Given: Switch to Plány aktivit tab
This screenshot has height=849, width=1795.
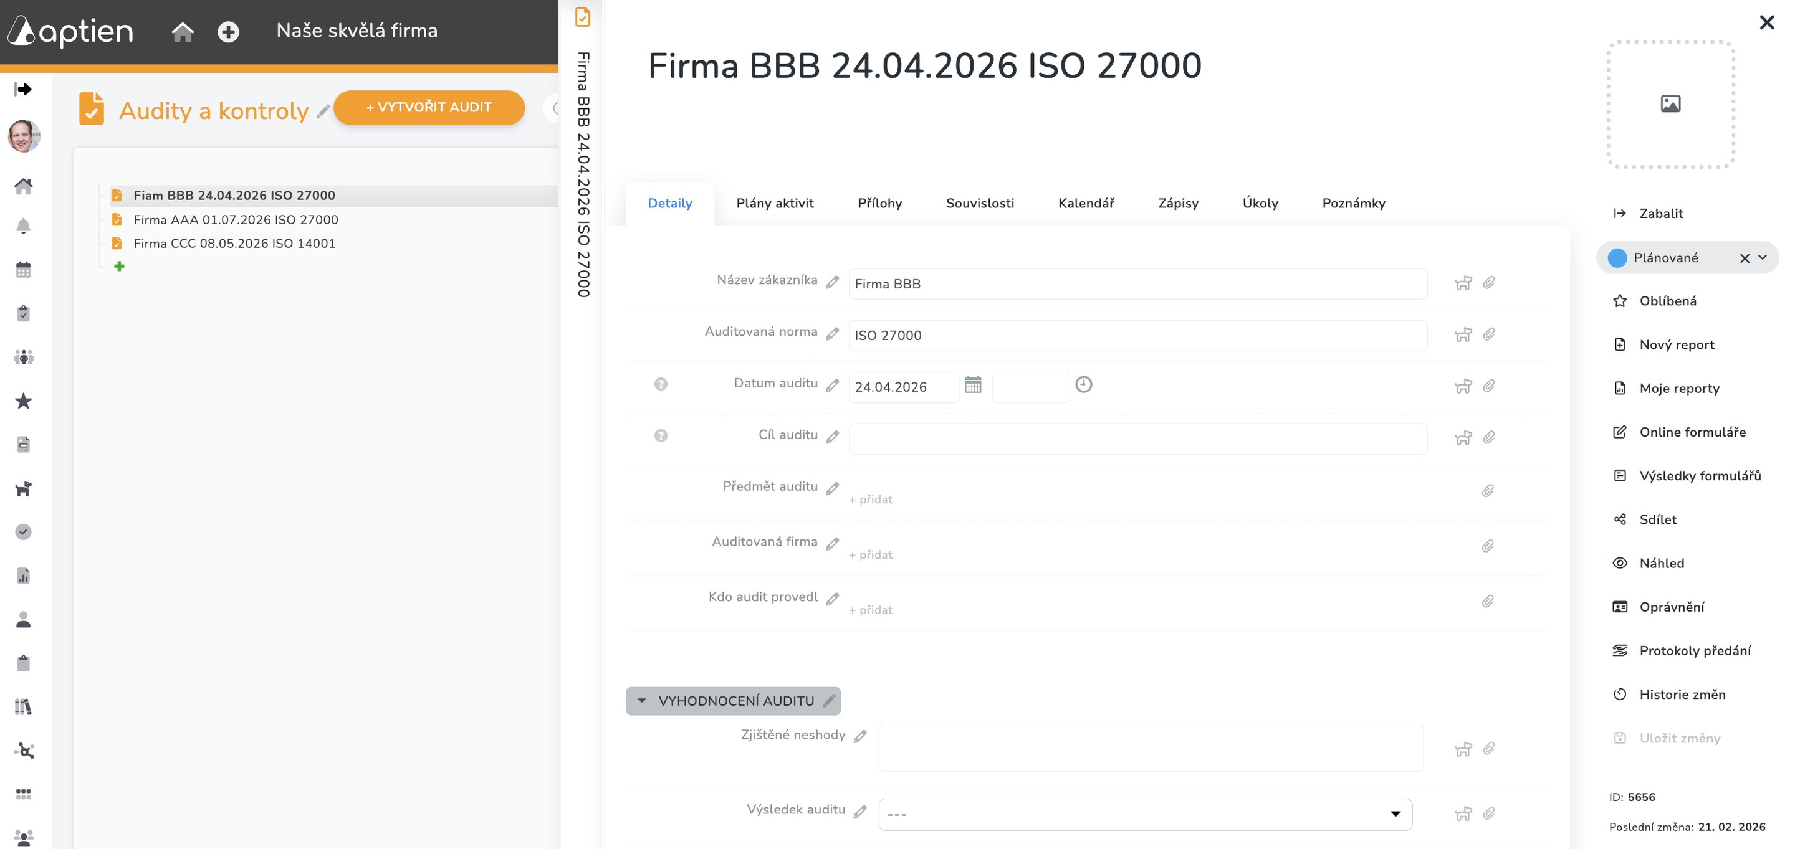Looking at the screenshot, I should pos(774,203).
